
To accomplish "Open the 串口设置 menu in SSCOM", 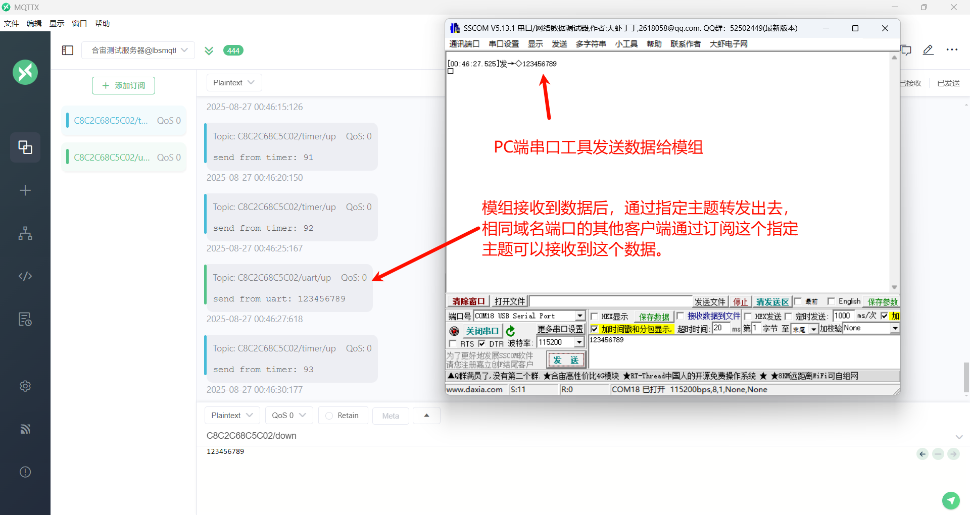I will 504,44.
